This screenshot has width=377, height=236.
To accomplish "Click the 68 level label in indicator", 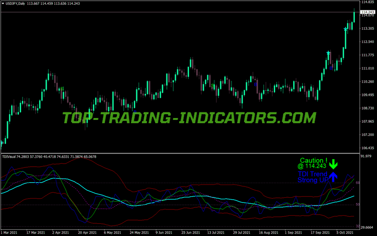I will tap(358, 183).
